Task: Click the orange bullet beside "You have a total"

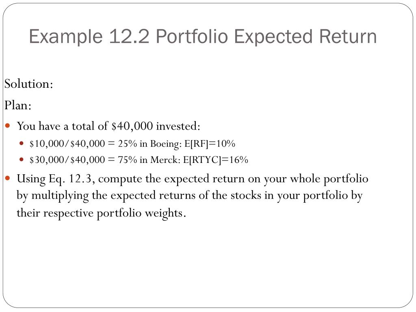Action: tap(8, 126)
